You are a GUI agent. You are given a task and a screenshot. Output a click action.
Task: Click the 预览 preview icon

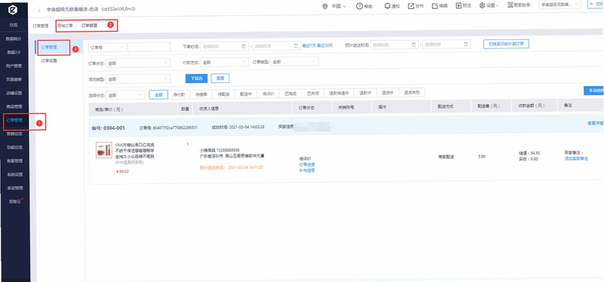coord(458,6)
